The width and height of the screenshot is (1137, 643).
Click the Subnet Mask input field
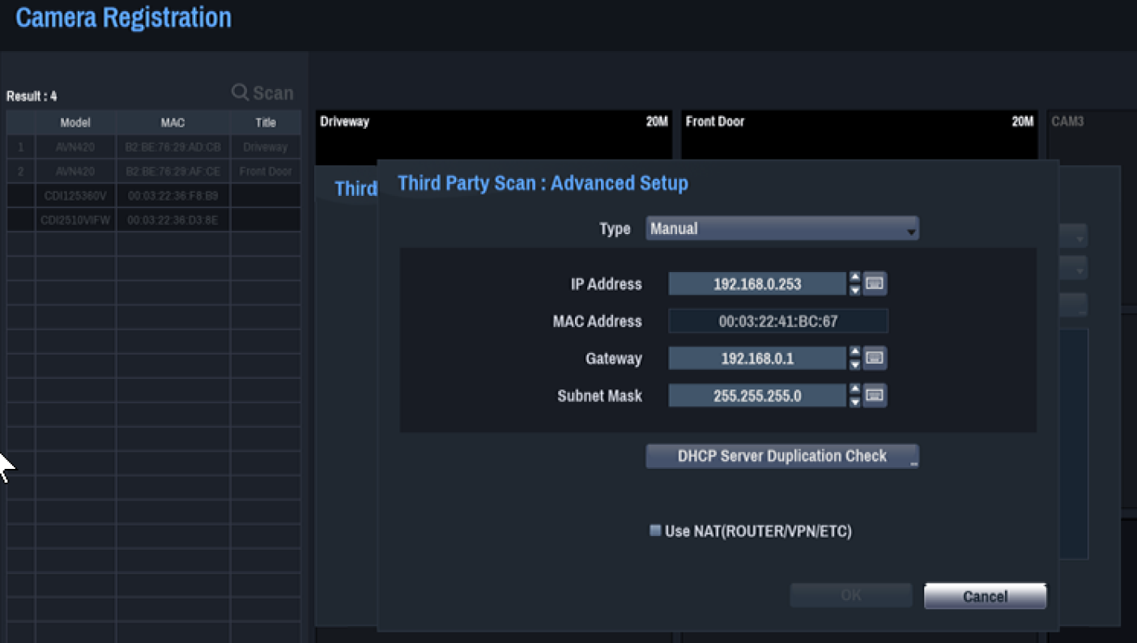(757, 395)
